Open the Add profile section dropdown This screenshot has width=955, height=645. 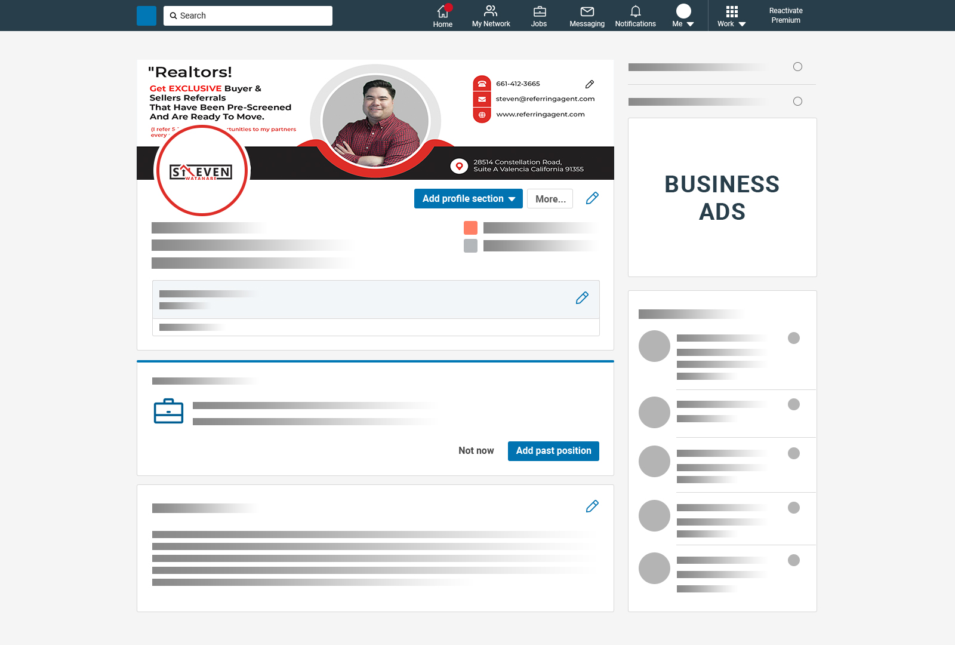tap(469, 199)
